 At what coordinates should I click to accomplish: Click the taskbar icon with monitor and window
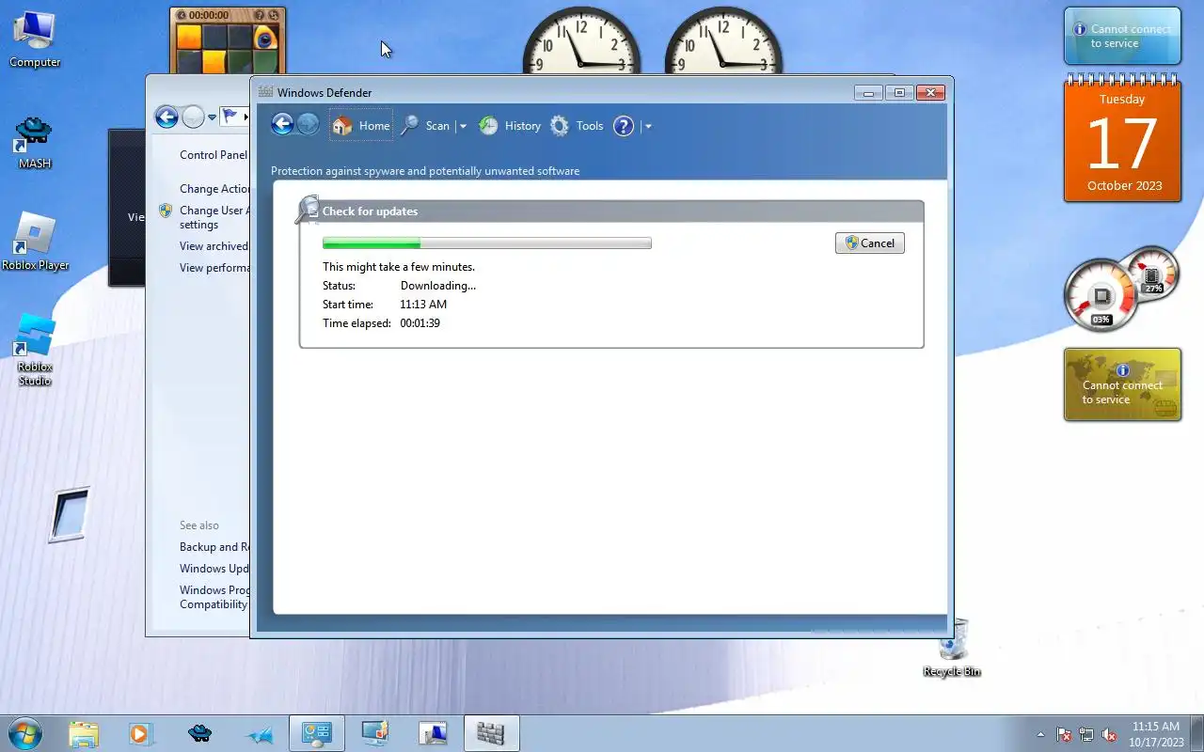pos(433,733)
